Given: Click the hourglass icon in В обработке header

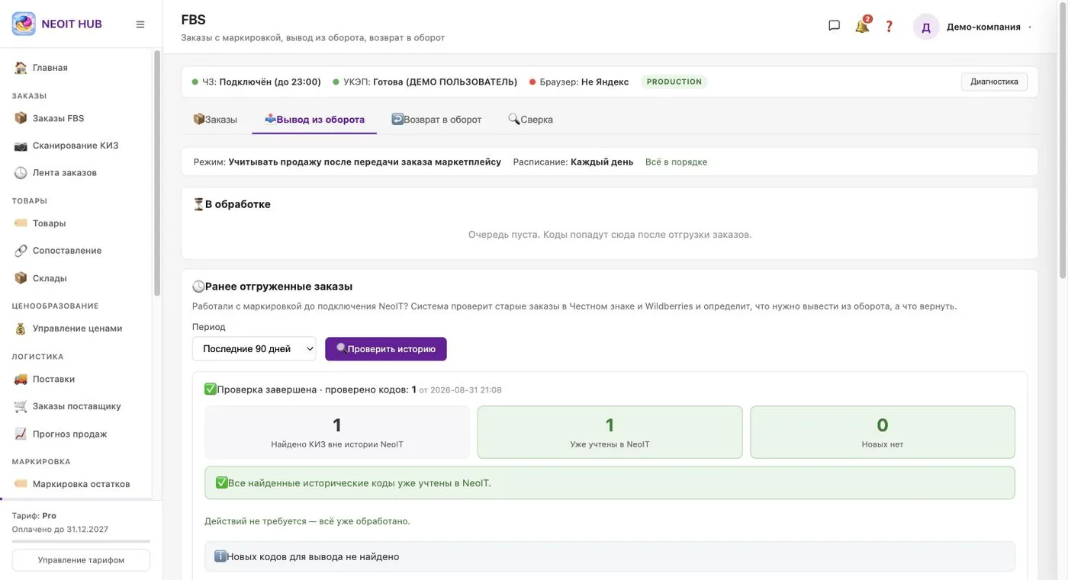Looking at the screenshot, I should click(198, 204).
